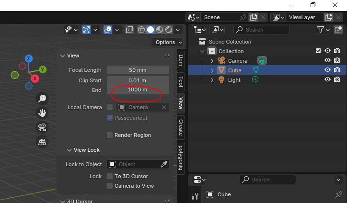The height and width of the screenshot is (203, 347).
Task: Click the eyedropper next to Lock to Object
Action: (164, 164)
